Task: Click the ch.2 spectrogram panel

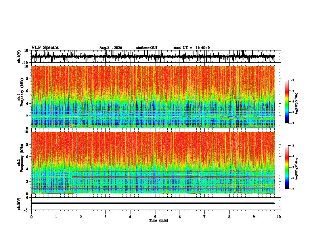Action: pyautogui.click(x=153, y=163)
